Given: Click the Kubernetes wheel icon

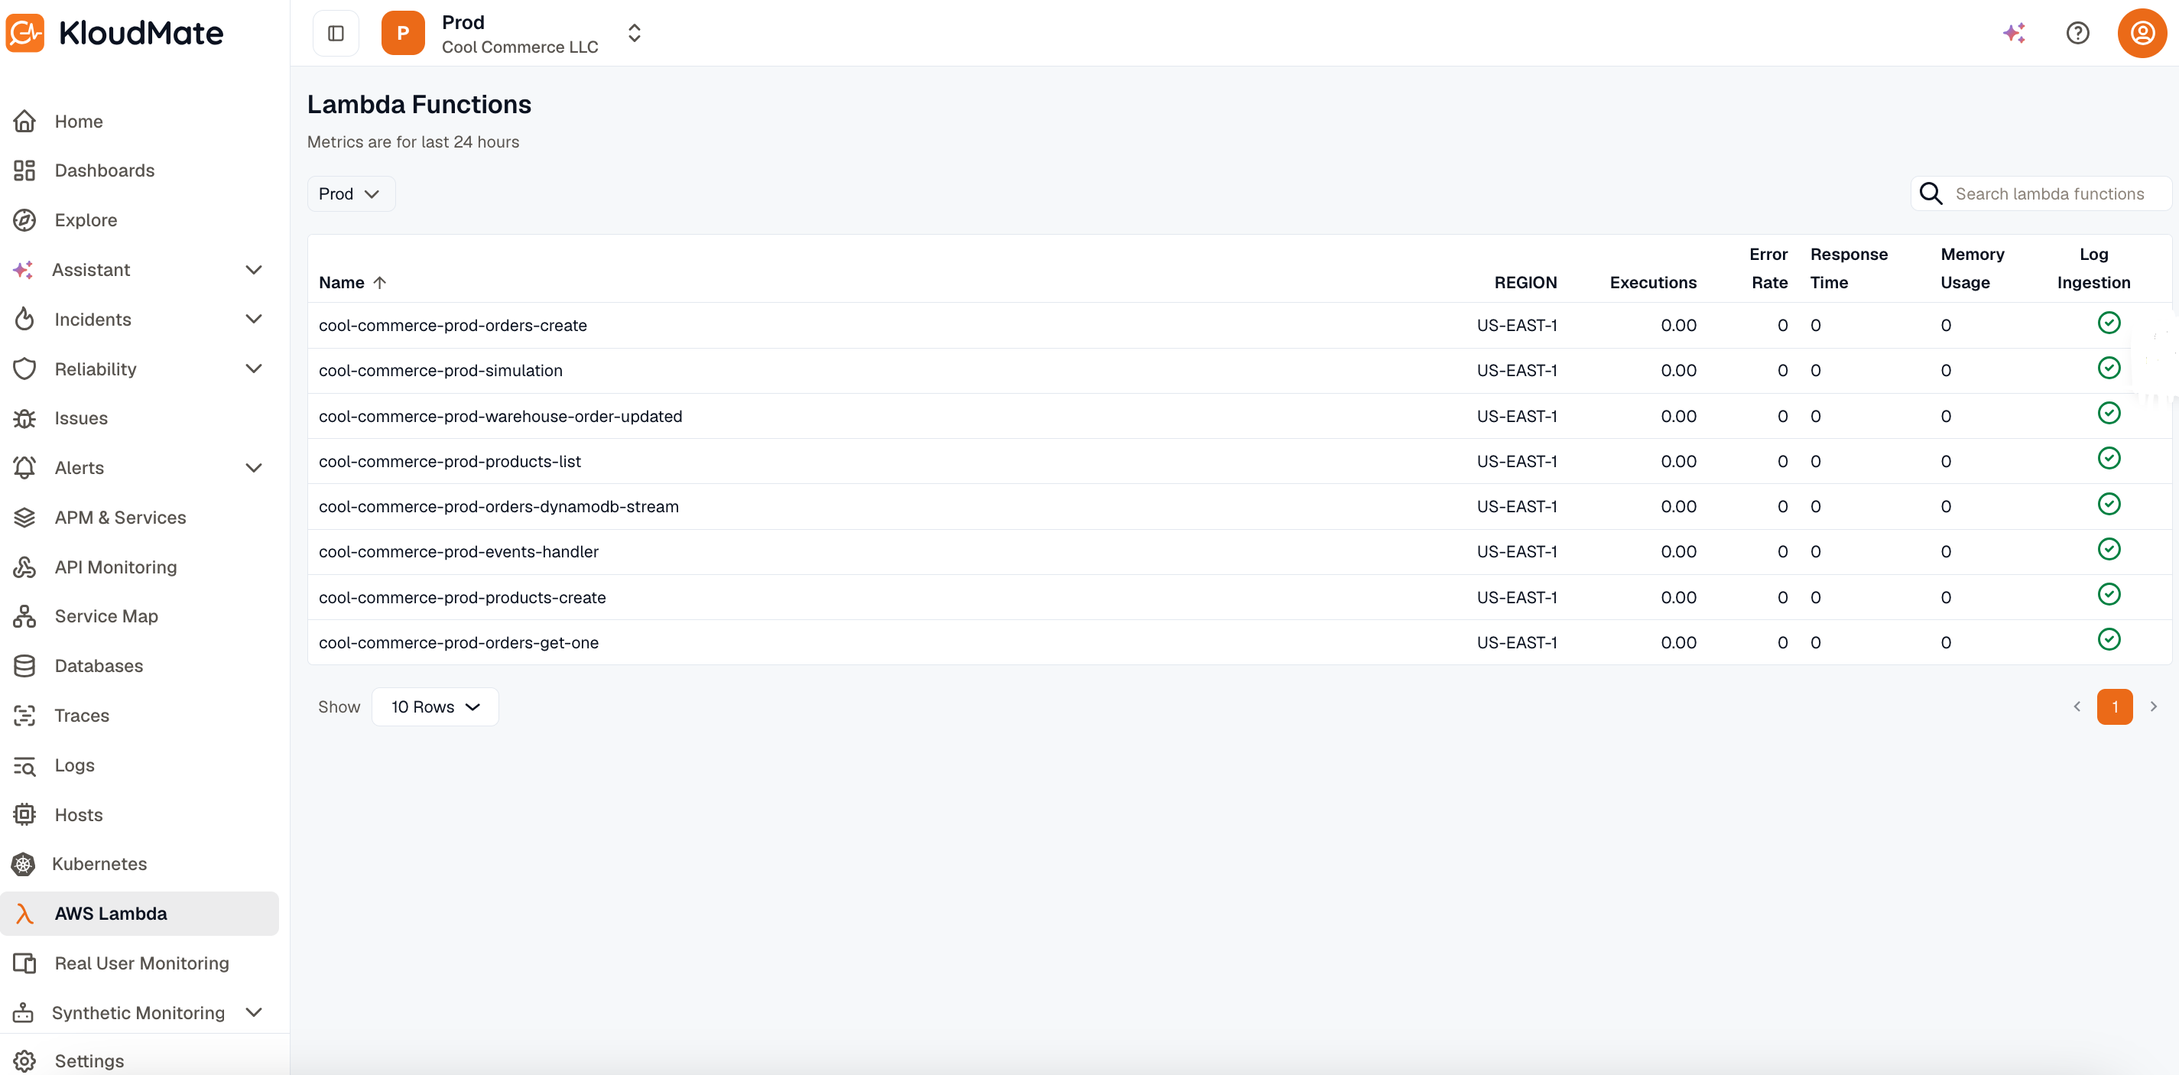Looking at the screenshot, I should pyautogui.click(x=24, y=865).
